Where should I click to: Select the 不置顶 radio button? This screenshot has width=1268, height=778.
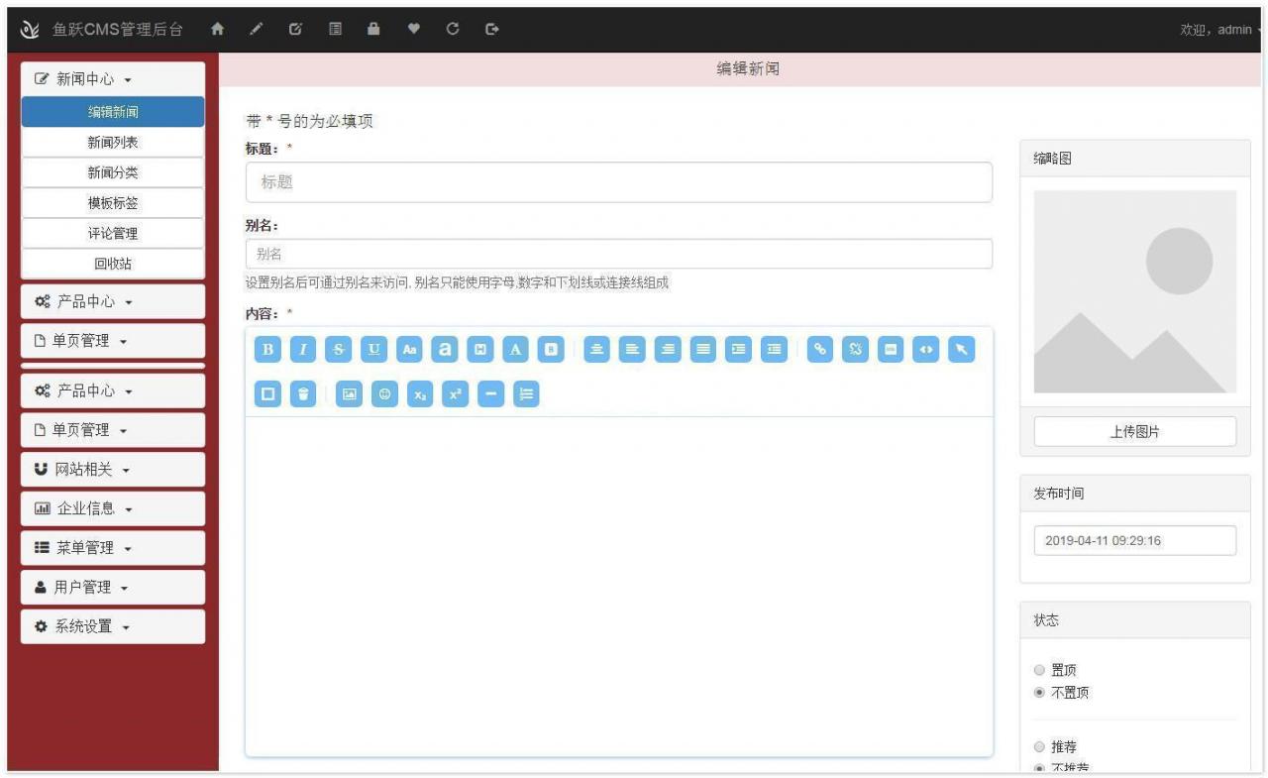point(1038,693)
